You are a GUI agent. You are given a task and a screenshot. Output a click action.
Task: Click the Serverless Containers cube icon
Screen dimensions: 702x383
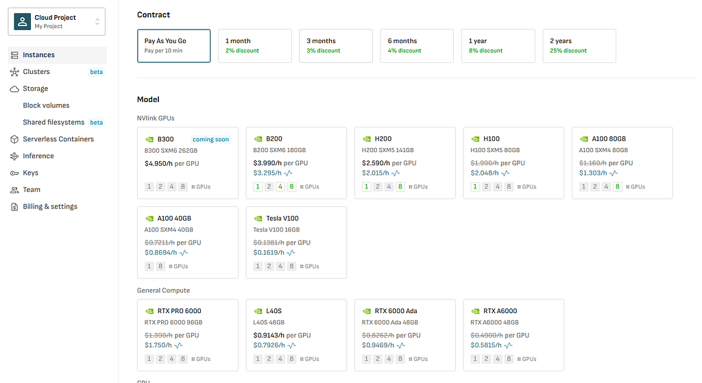pyautogui.click(x=14, y=139)
